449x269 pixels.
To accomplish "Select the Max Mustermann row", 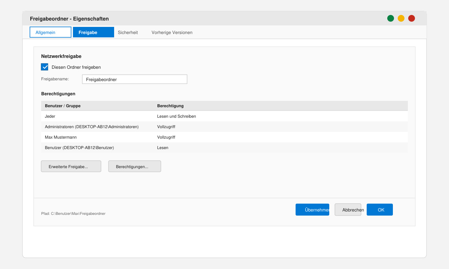I will (224, 137).
